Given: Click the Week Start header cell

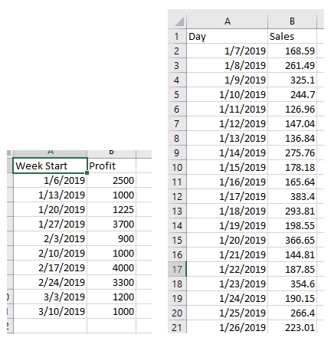Looking at the screenshot, I should [x=50, y=166].
